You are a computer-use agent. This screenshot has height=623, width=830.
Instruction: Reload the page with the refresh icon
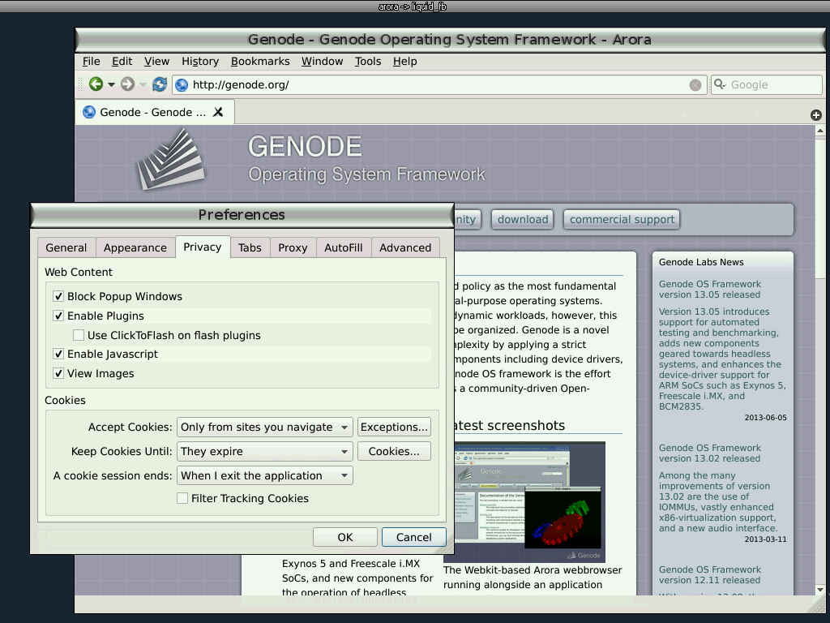coord(160,84)
